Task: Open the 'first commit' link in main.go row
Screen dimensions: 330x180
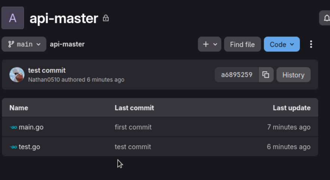Action: (x=133, y=127)
